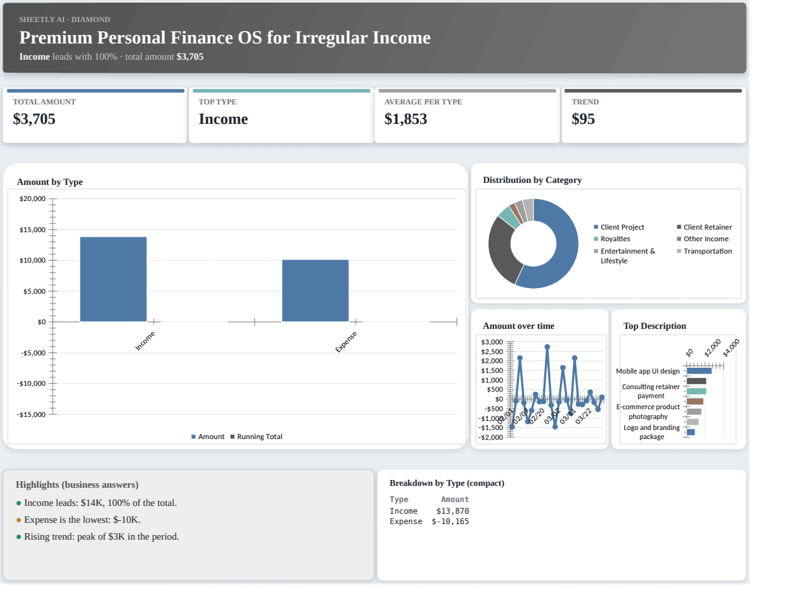Click the $3,000 axis label in line chart

click(492, 342)
